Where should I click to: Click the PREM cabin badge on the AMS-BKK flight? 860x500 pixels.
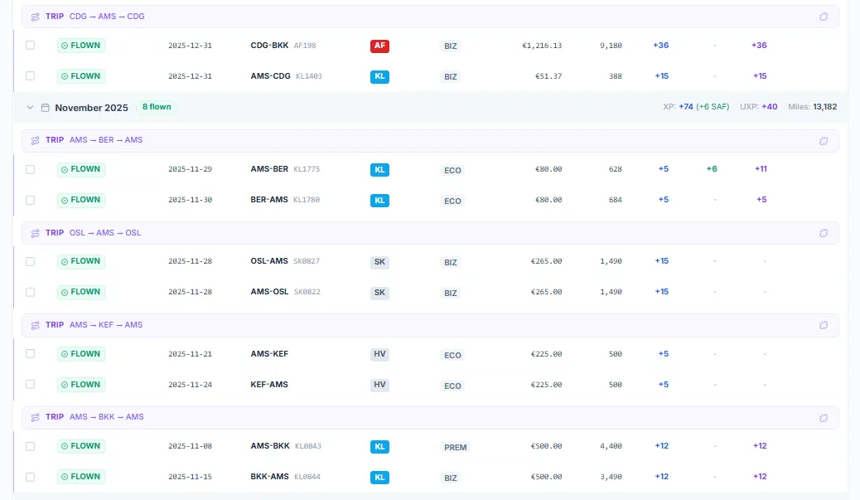coord(455,447)
